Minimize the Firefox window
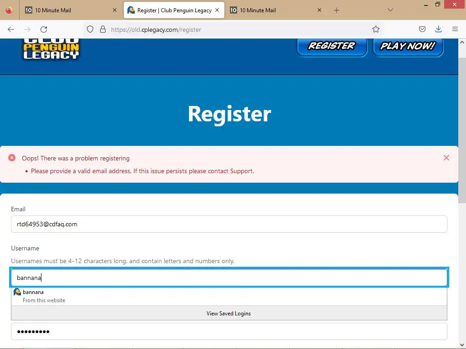The width and height of the screenshot is (466, 349). [x=426, y=5]
